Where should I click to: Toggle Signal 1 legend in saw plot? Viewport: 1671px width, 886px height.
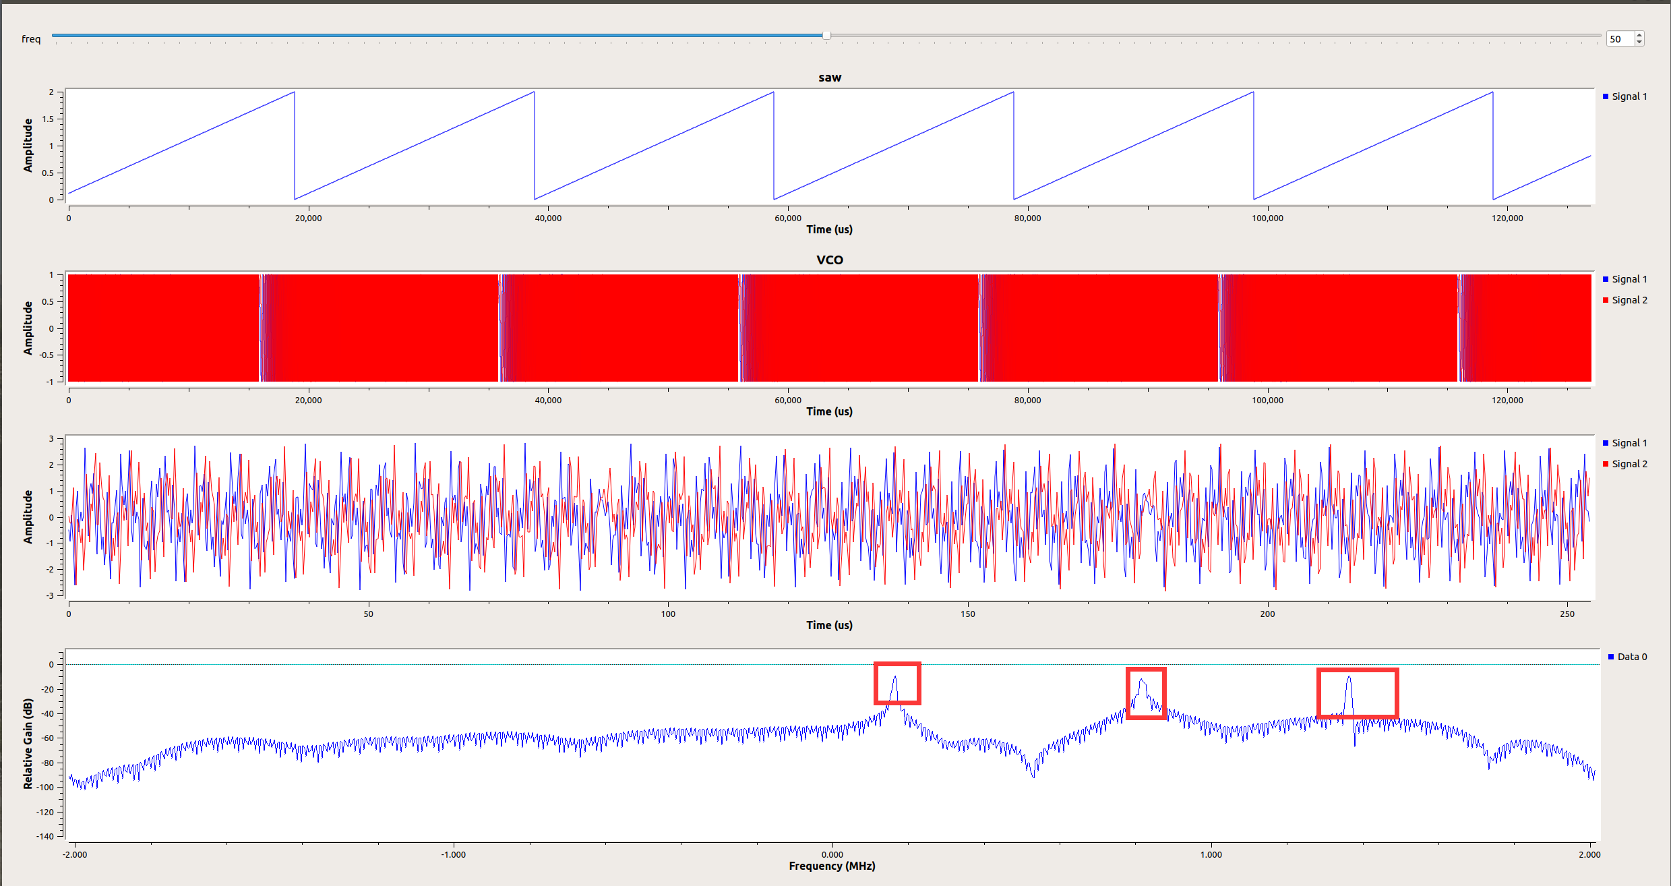coord(1629,96)
